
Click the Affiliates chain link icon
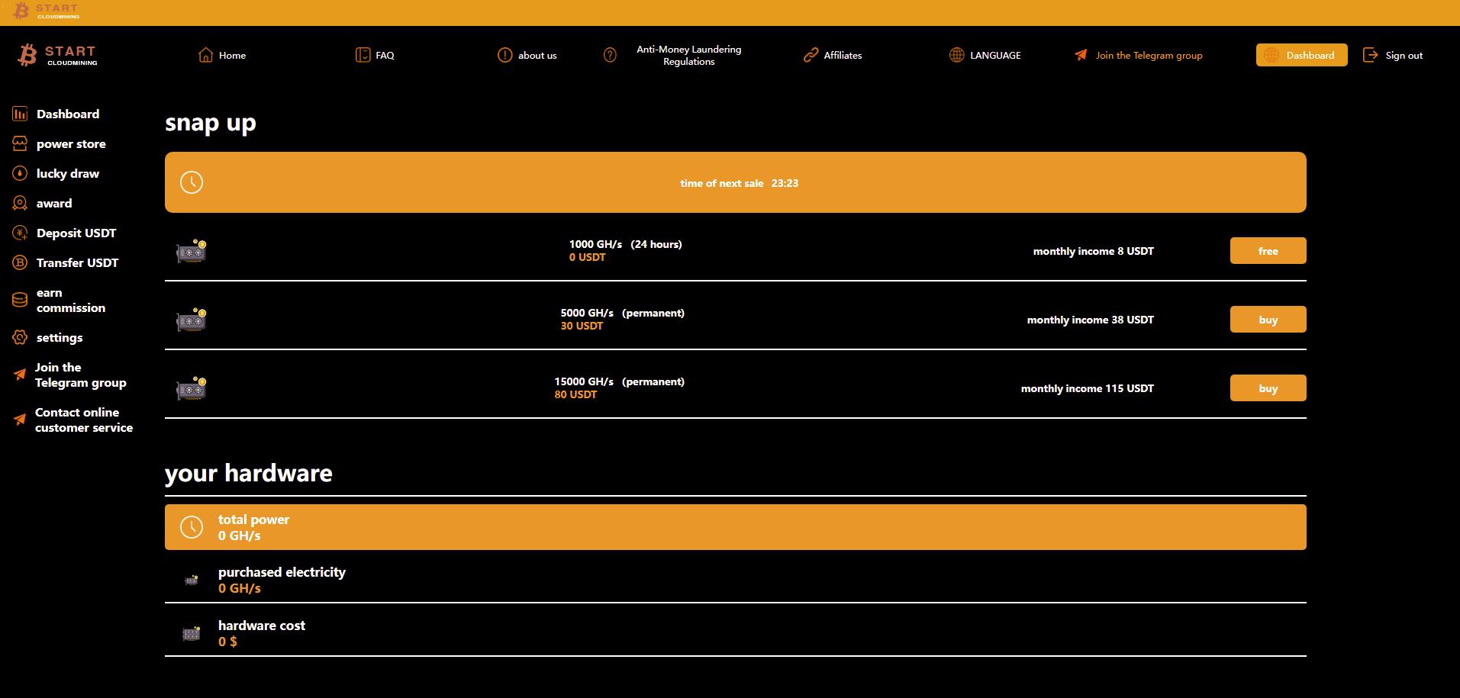tap(811, 55)
